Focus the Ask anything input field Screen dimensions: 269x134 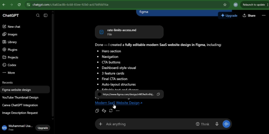(149, 124)
